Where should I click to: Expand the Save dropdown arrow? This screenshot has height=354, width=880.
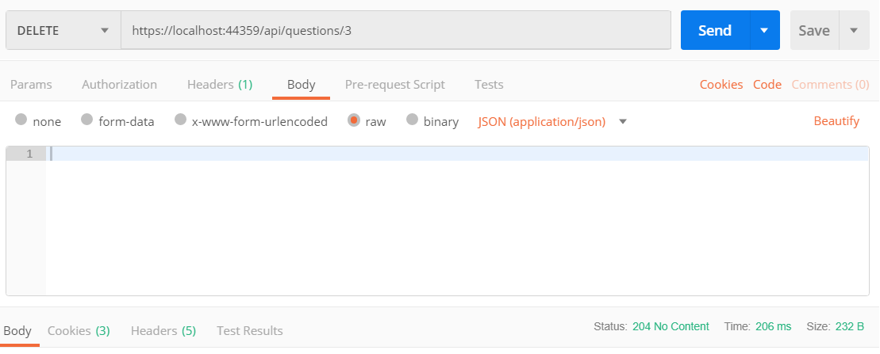point(854,31)
